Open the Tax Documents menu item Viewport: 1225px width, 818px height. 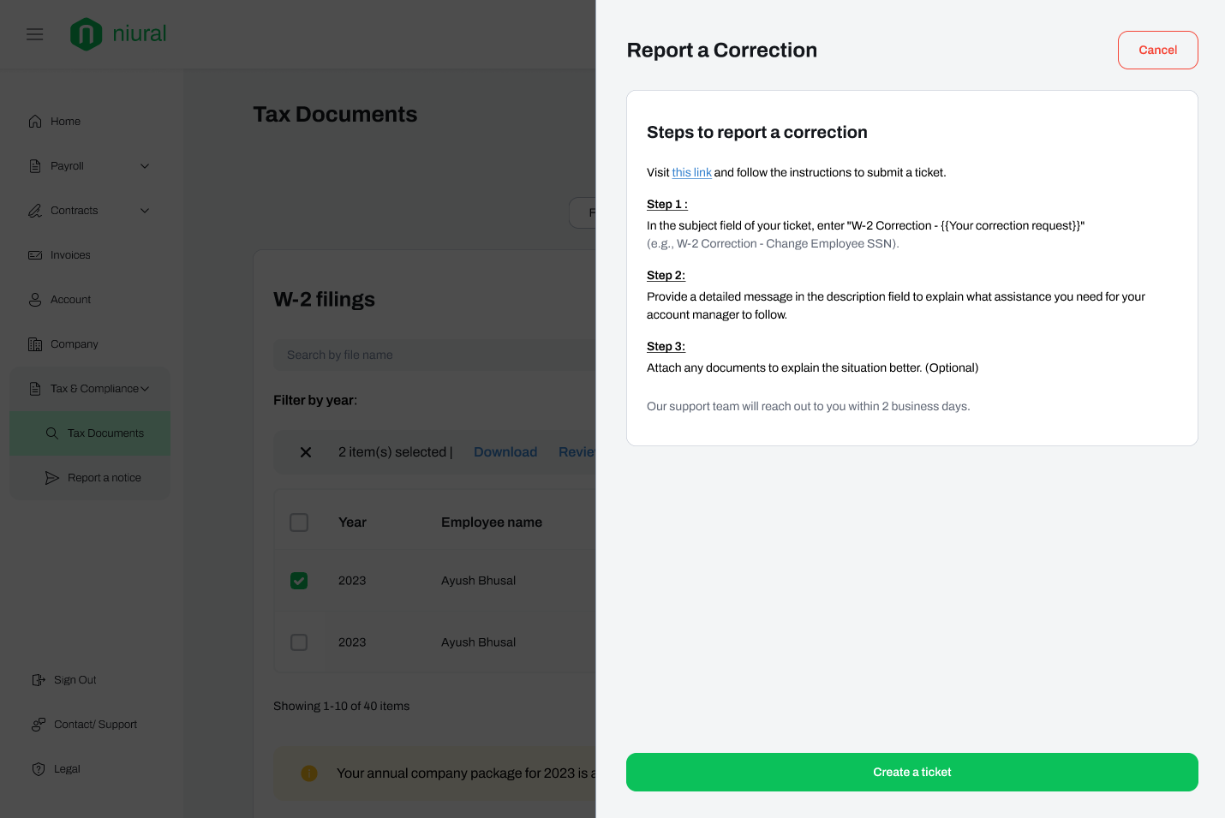tap(105, 433)
